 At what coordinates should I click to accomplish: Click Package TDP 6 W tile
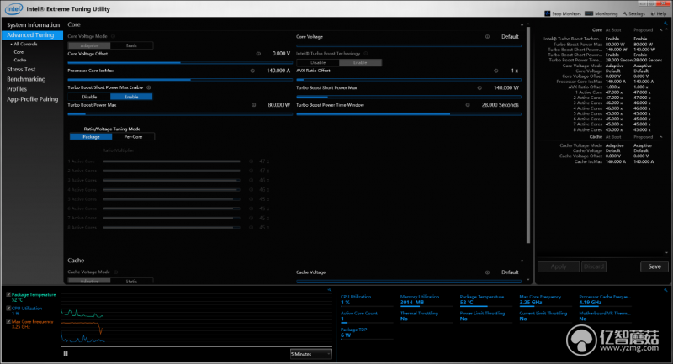point(367,333)
